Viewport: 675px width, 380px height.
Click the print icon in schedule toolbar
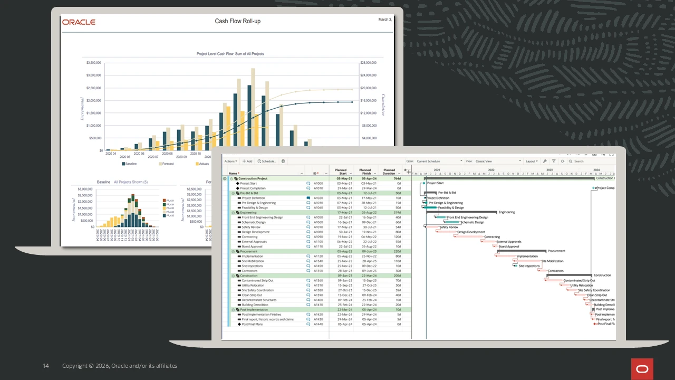[283, 161]
